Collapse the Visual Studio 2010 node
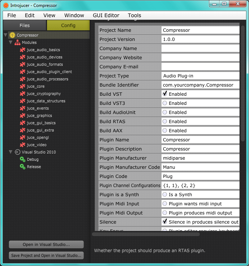The height and width of the screenshot is (266, 249). [11, 152]
